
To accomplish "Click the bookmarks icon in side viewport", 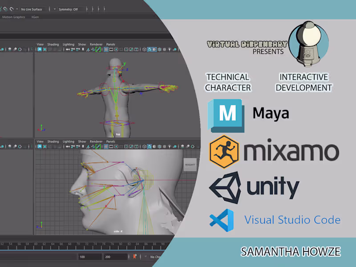I will tap(83, 146).
